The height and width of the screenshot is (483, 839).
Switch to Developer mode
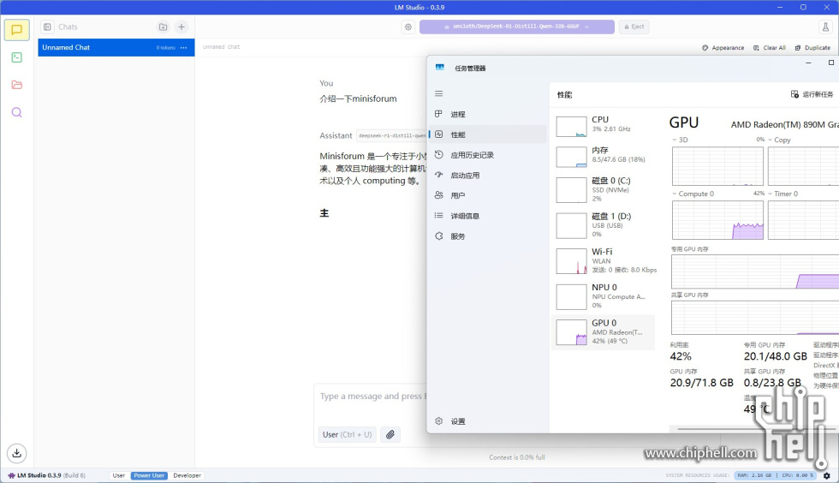coord(187,475)
